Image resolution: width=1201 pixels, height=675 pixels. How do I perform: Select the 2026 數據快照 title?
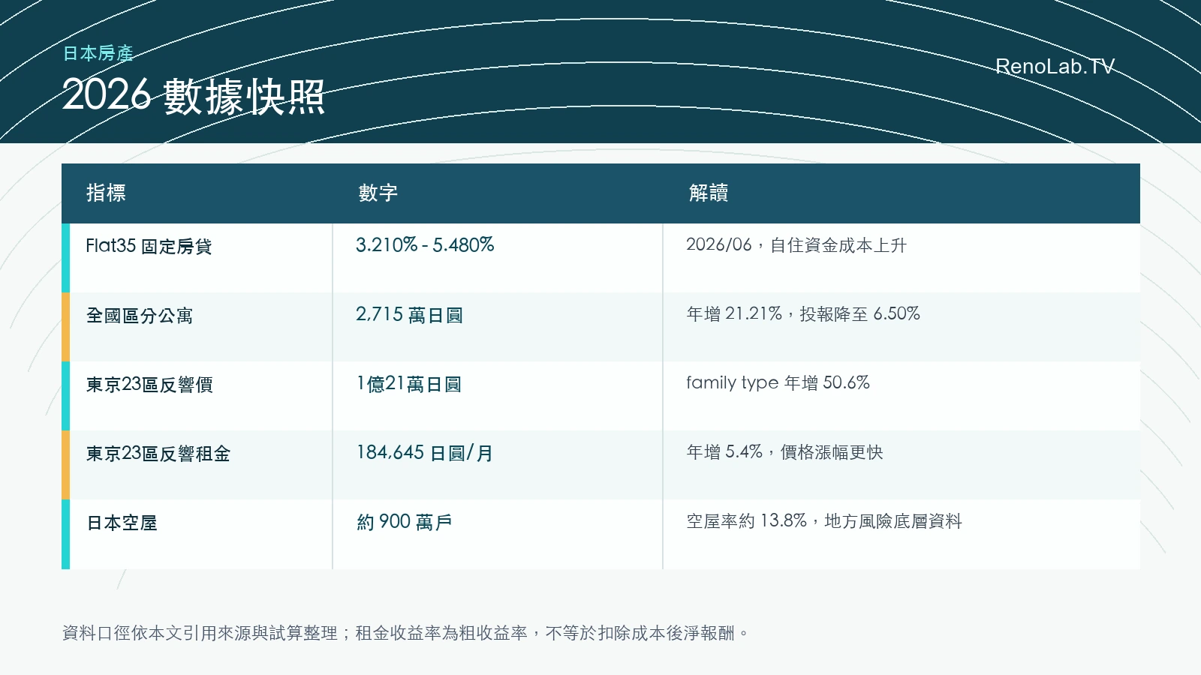pyautogui.click(x=194, y=96)
